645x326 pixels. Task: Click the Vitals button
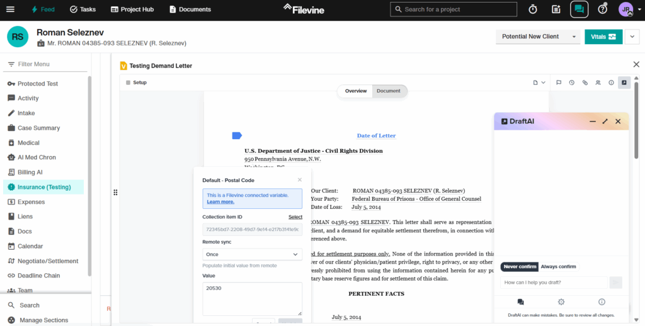[x=603, y=37]
